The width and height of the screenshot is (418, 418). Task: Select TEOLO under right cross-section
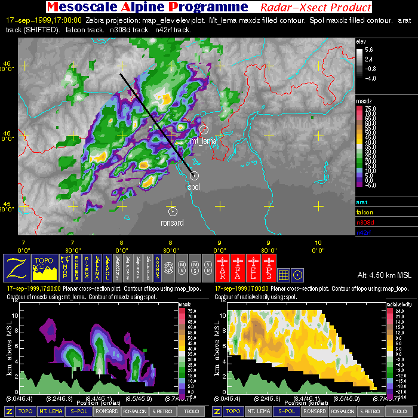[x=399, y=411]
